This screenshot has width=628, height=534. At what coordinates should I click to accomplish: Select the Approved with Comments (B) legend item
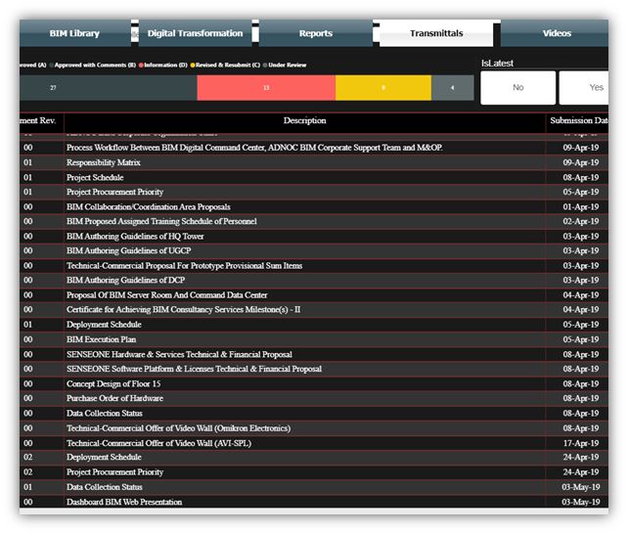click(94, 66)
